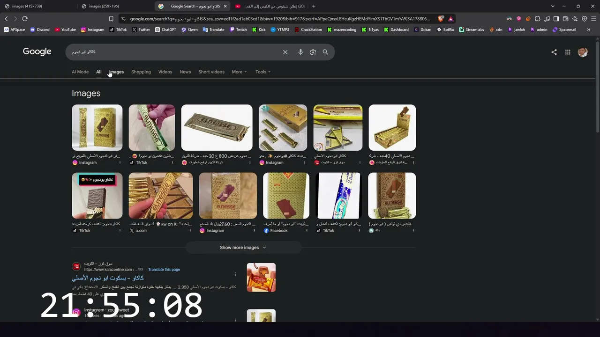The width and height of the screenshot is (600, 337).
Task: Open the Instagram bookmark
Action: (93, 29)
